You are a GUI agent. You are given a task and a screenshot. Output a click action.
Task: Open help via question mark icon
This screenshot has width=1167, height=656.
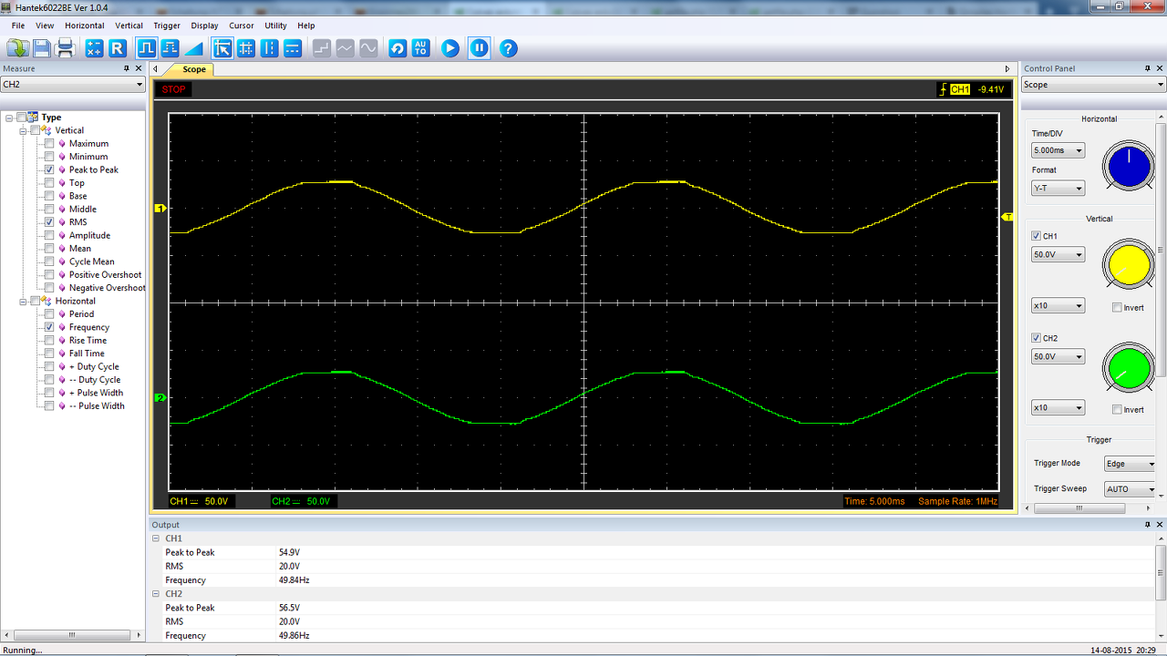pos(509,48)
